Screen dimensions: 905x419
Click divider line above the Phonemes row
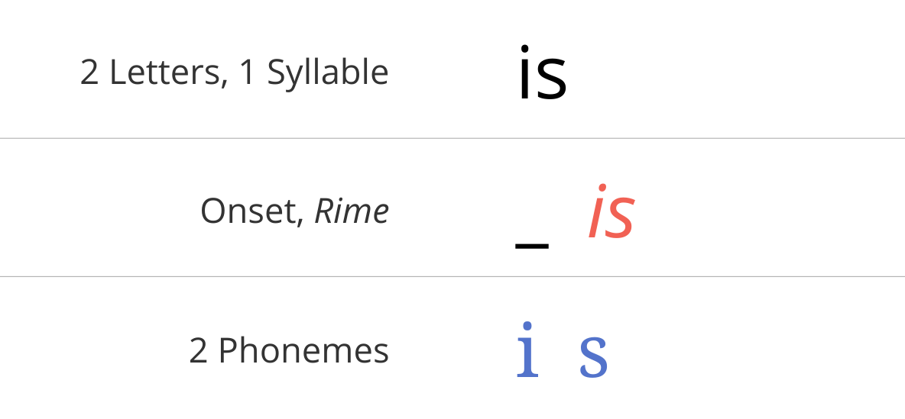point(452,276)
